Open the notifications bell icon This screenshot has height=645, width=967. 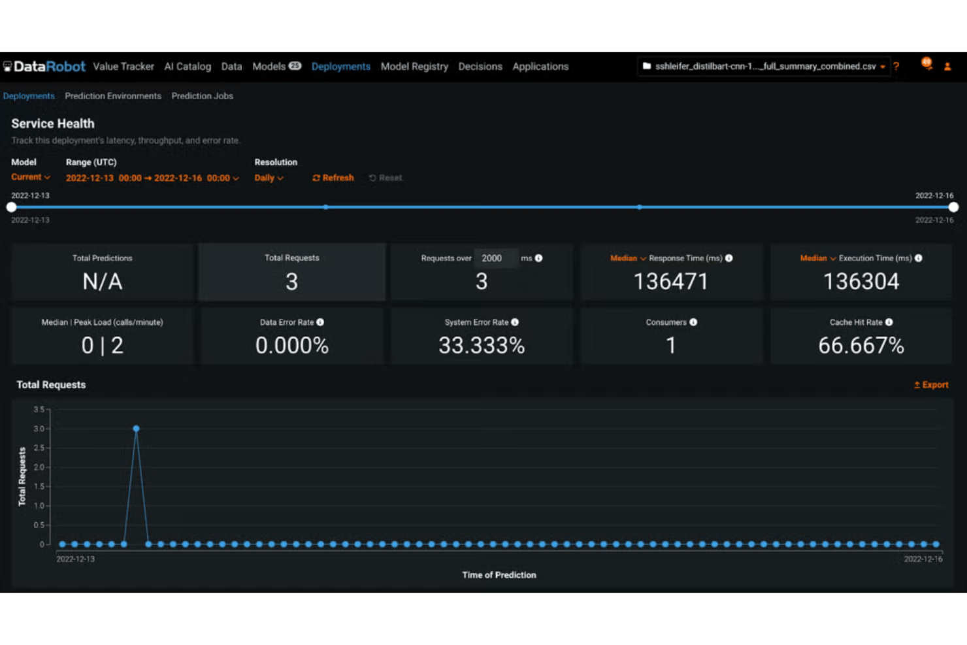pos(926,64)
